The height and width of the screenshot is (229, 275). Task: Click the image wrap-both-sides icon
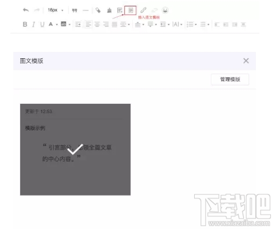(x=226, y=25)
